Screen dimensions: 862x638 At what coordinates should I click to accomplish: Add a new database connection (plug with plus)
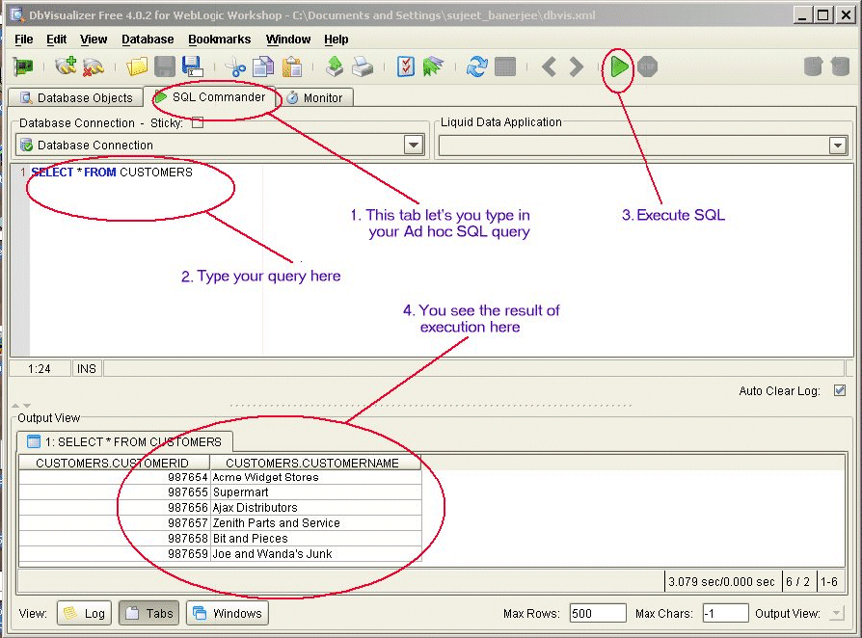pos(66,67)
